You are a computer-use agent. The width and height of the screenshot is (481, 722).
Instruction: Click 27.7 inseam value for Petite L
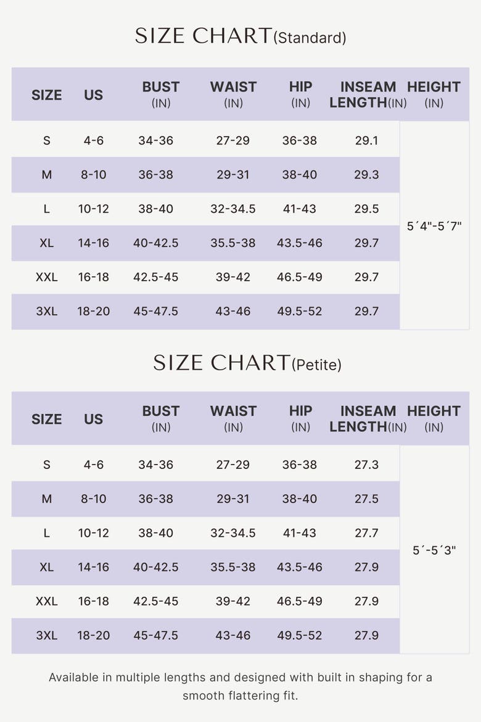point(366,533)
